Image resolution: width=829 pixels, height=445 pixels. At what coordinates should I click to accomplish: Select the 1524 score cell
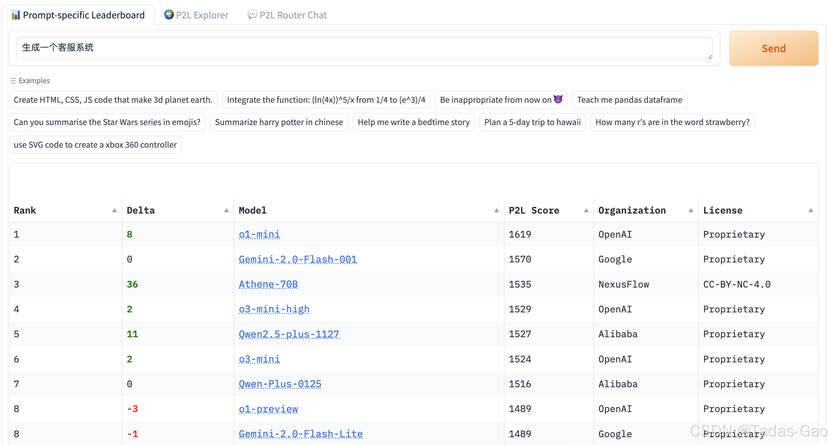(x=549, y=359)
